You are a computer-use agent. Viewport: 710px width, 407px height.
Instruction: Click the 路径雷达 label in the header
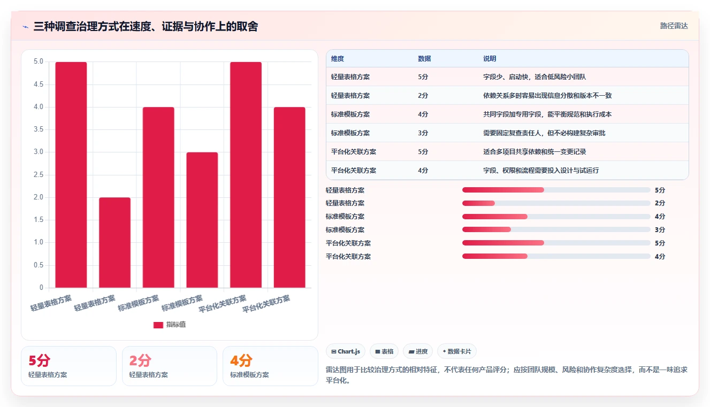pos(674,26)
